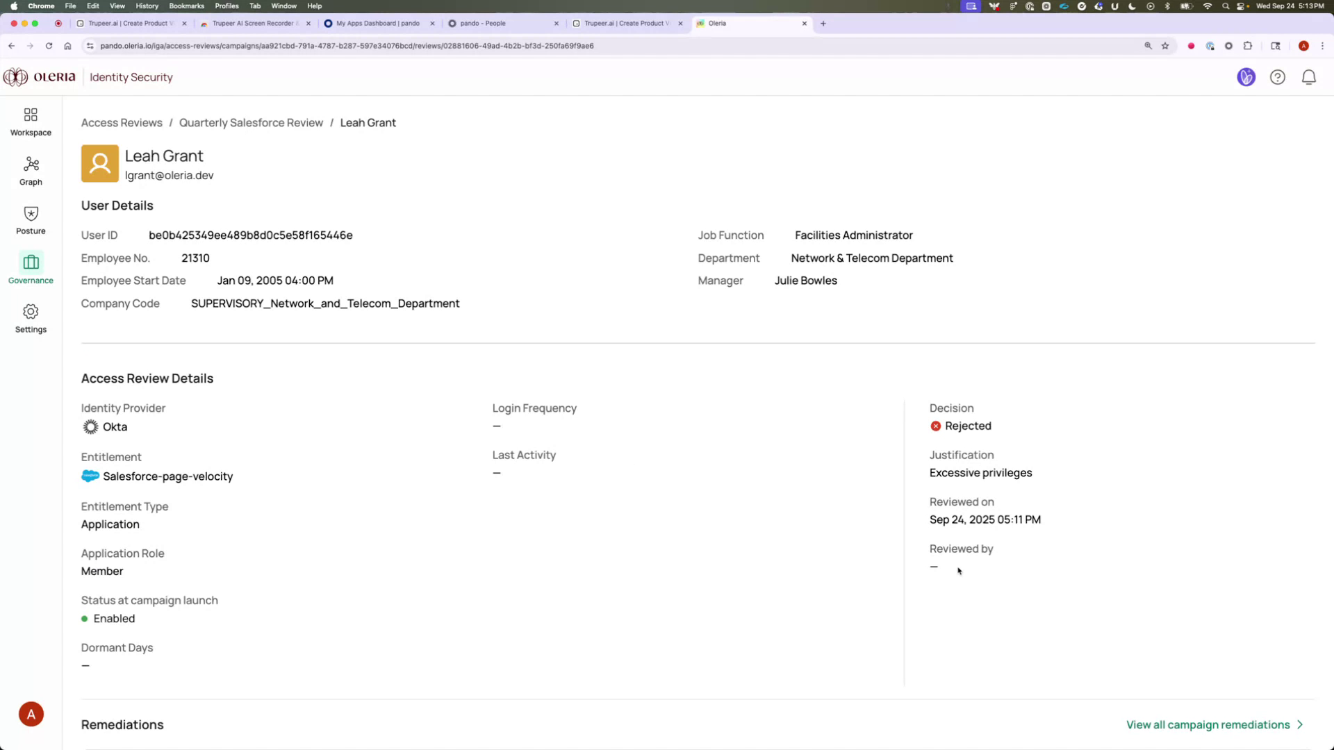Click the Okta identity provider icon
Image resolution: width=1334 pixels, height=750 pixels.
pyautogui.click(x=90, y=426)
